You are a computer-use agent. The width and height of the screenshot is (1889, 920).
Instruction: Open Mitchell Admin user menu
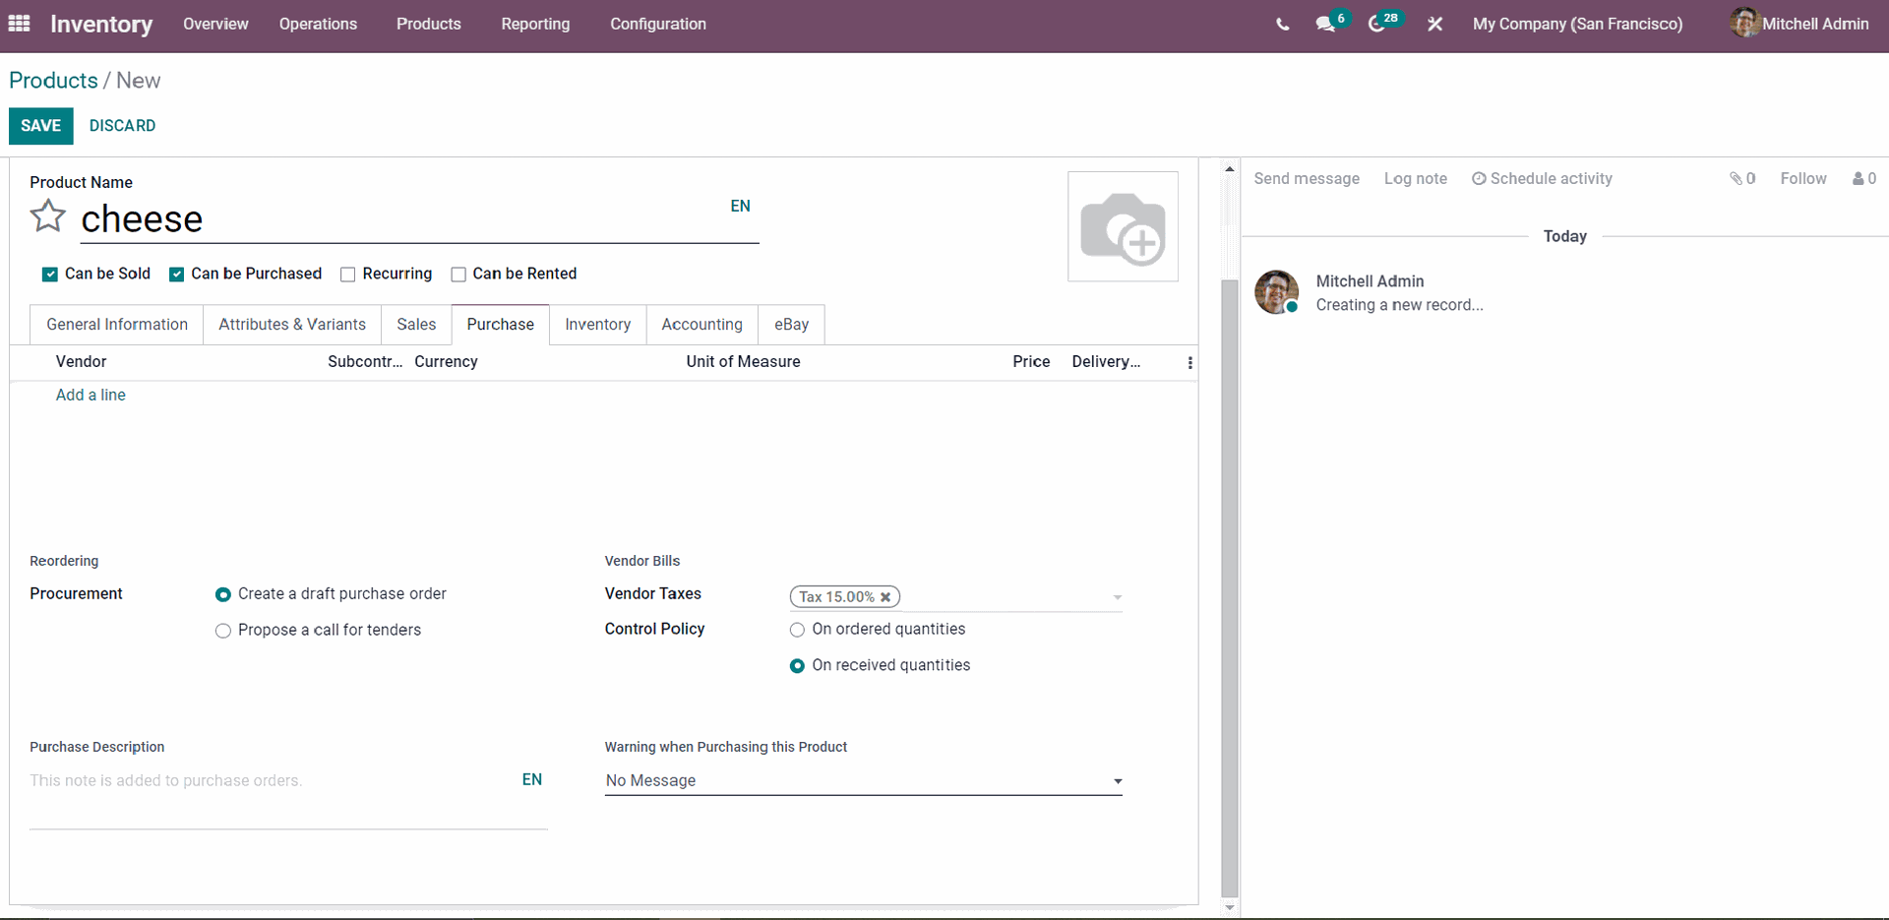(x=1800, y=24)
